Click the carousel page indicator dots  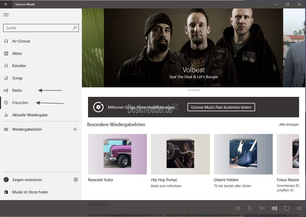tap(194, 90)
